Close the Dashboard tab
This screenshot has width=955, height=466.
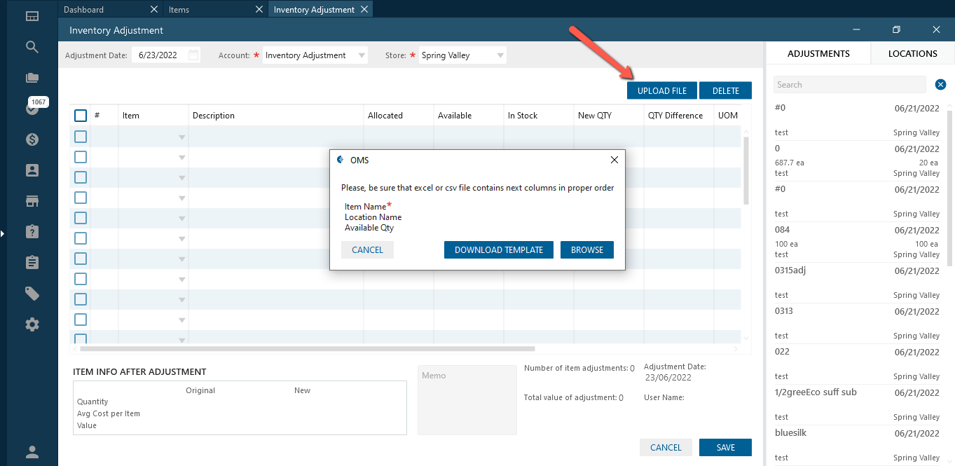tap(154, 9)
